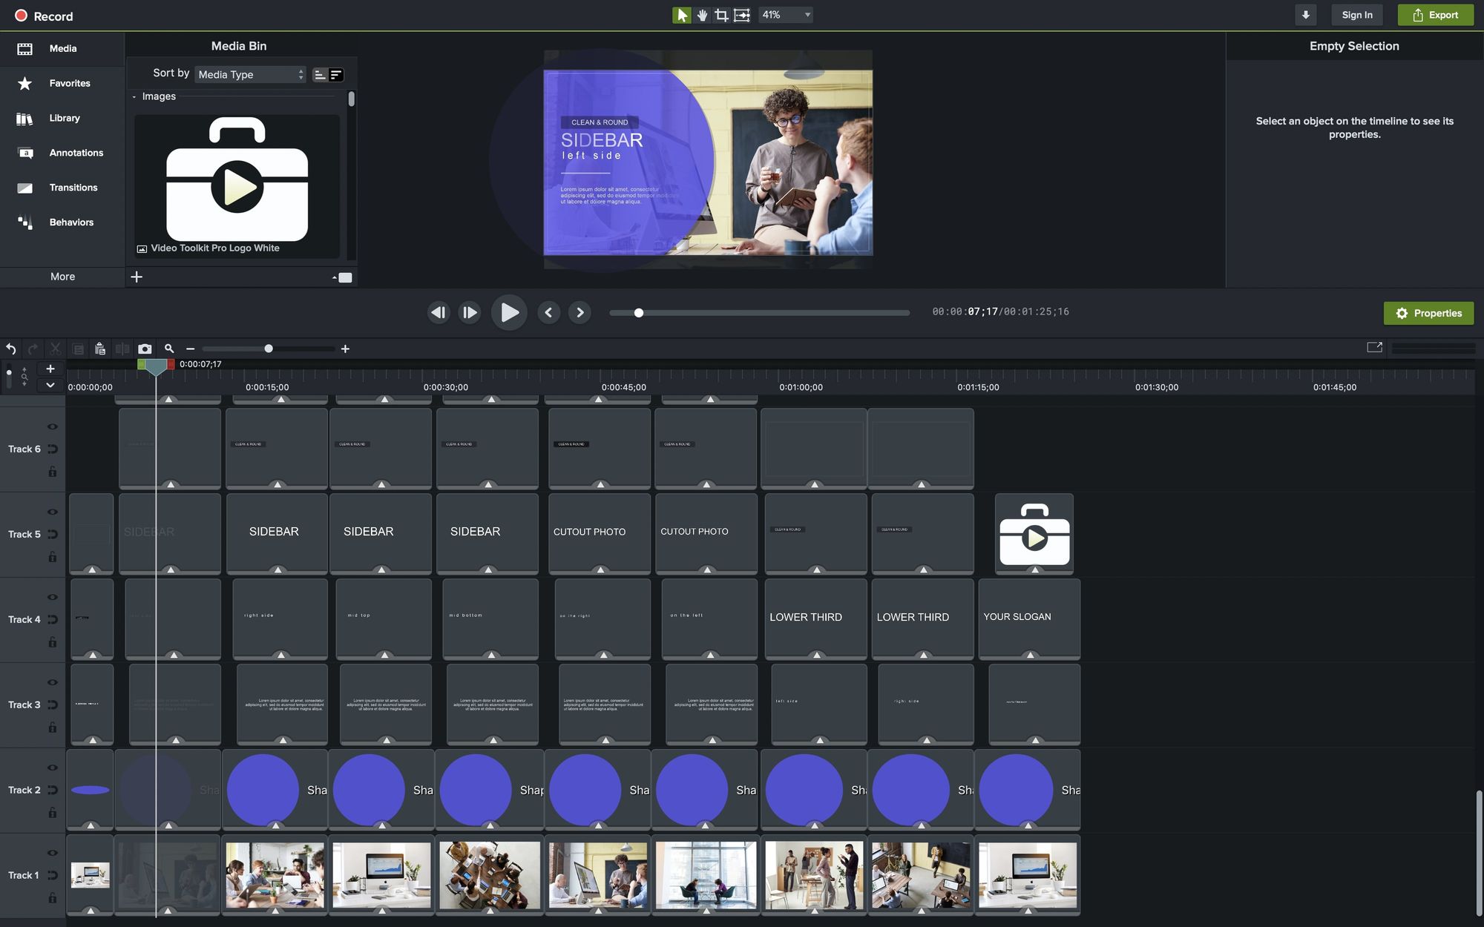Open the Behaviors tab

pos(62,222)
